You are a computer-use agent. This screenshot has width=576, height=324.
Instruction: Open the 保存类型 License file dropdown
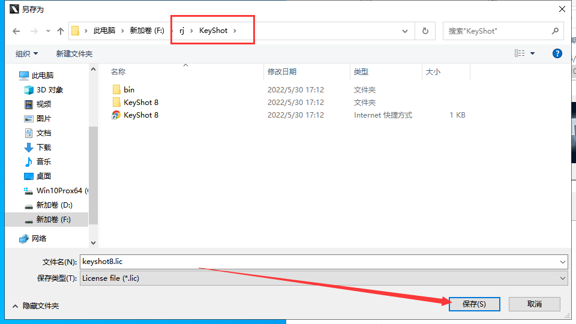click(324, 278)
